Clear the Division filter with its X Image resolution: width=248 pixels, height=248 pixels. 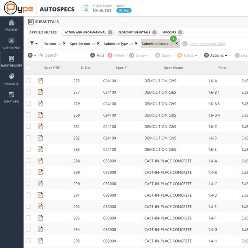(64, 43)
